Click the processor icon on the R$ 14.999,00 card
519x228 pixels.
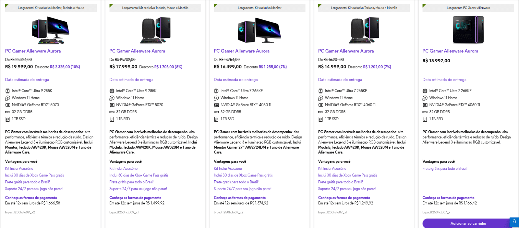pyautogui.click(x=320, y=91)
